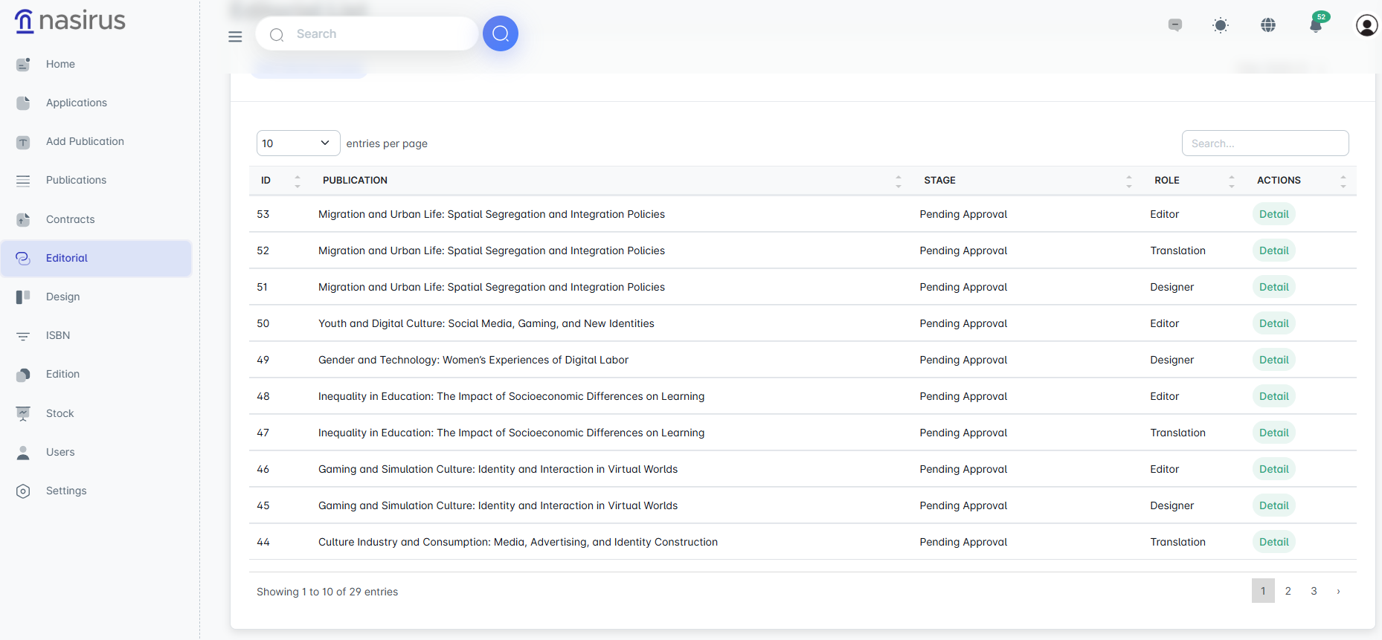Expand the entries per page dropdown
1382x640 pixels.
point(298,143)
